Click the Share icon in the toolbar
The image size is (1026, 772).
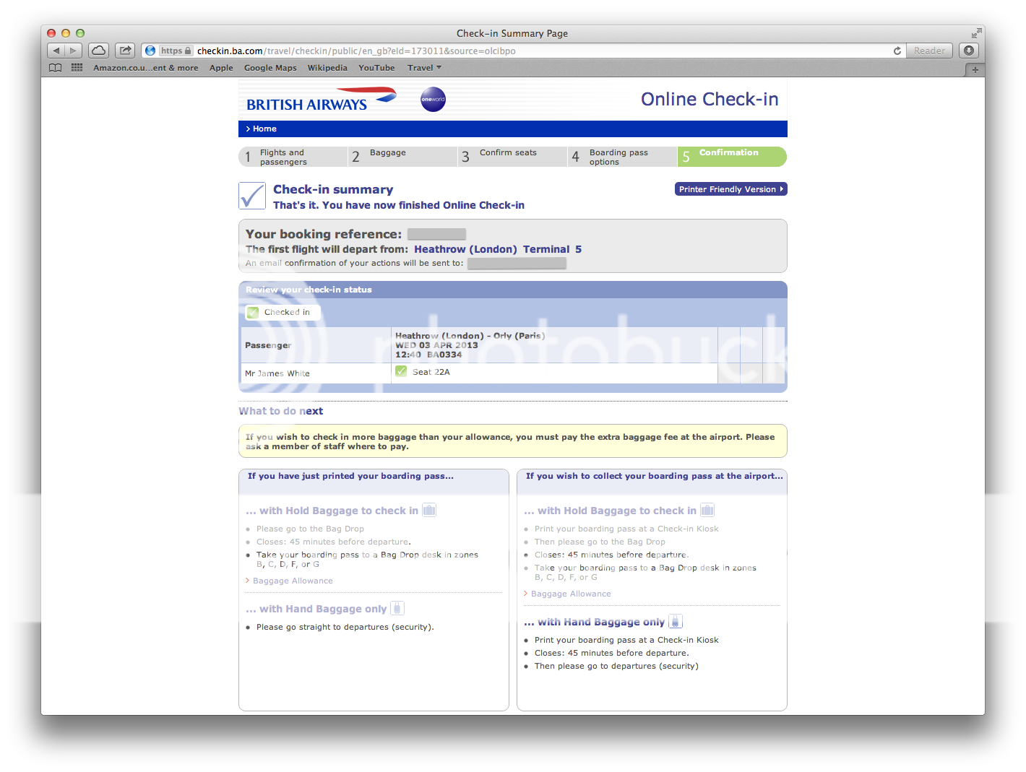tap(125, 51)
